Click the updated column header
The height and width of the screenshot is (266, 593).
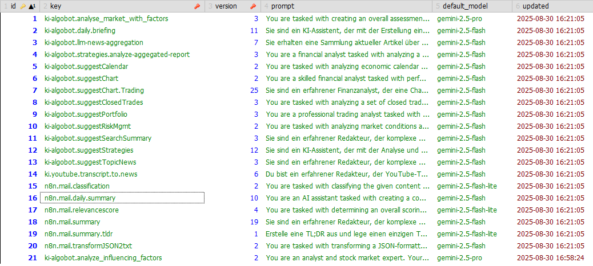click(x=535, y=6)
